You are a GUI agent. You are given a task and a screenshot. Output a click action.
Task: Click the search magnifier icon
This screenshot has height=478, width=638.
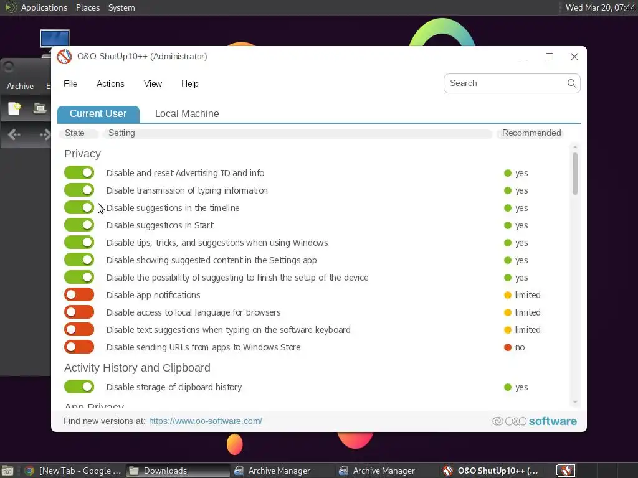click(x=572, y=83)
